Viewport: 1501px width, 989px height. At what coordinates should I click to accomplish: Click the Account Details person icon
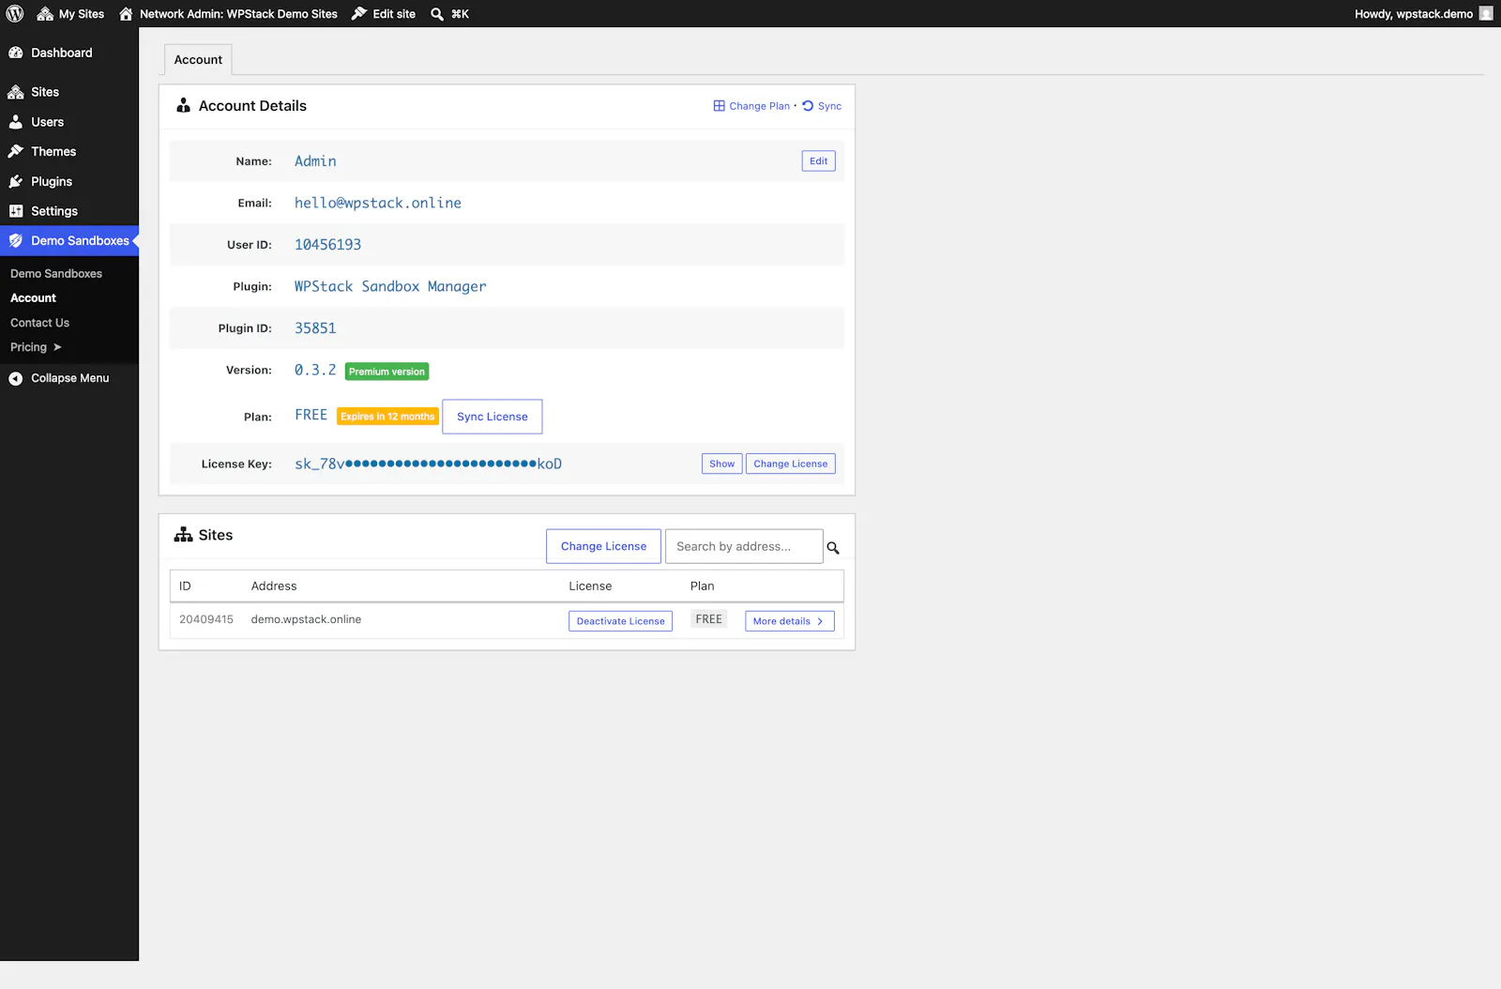coord(184,105)
